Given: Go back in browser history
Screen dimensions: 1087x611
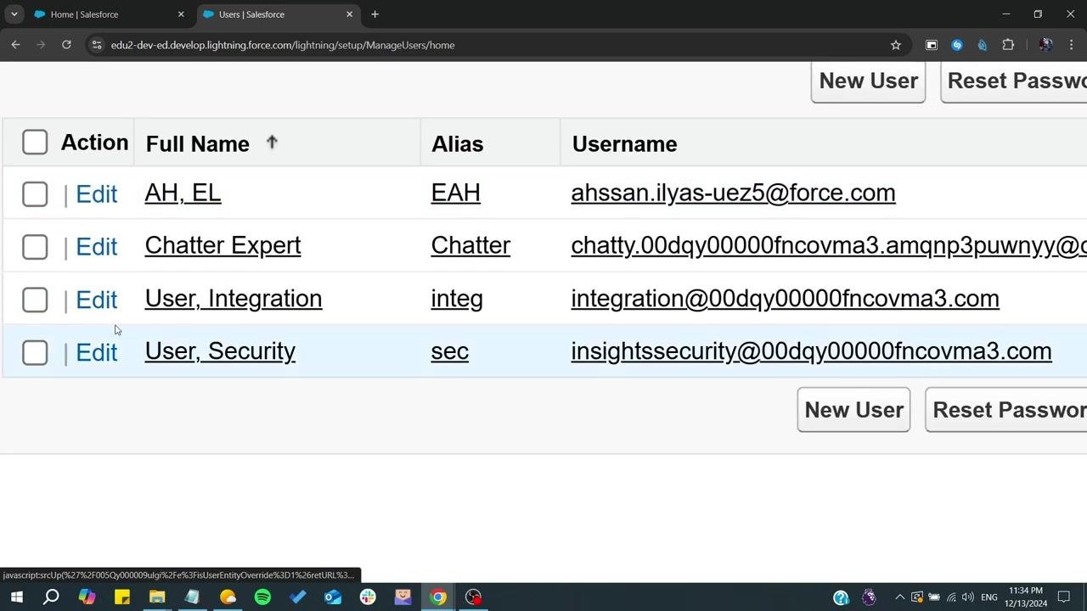Looking at the screenshot, I should 15,45.
